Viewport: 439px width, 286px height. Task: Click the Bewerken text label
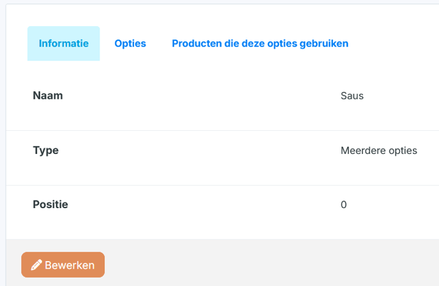70,265
